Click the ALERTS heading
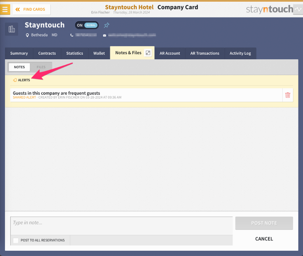Viewport: 303px width, 256px height. [24, 80]
